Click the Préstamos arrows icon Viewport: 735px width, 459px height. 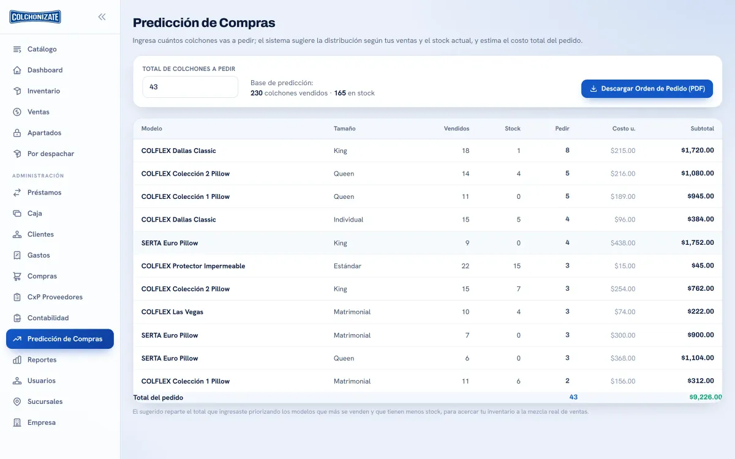17,192
